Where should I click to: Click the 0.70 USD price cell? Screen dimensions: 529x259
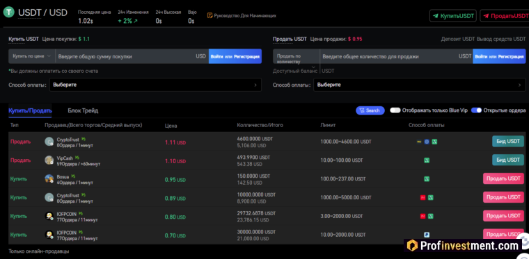[175, 235]
